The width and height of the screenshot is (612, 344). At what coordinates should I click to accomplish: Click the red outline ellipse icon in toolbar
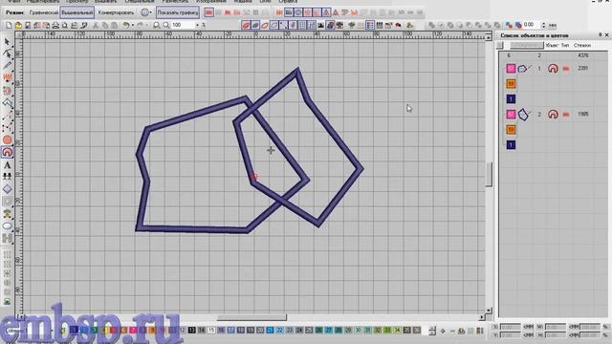(x=265, y=26)
